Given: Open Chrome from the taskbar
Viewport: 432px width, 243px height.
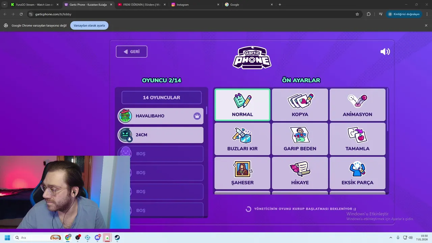Looking at the screenshot, I should coord(68,238).
